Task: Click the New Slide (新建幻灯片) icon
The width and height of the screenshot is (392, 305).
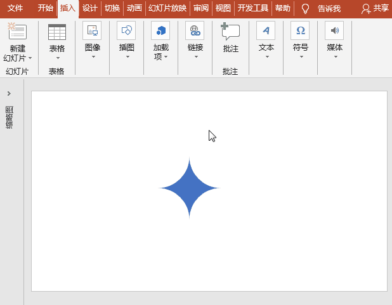Action: 17,32
